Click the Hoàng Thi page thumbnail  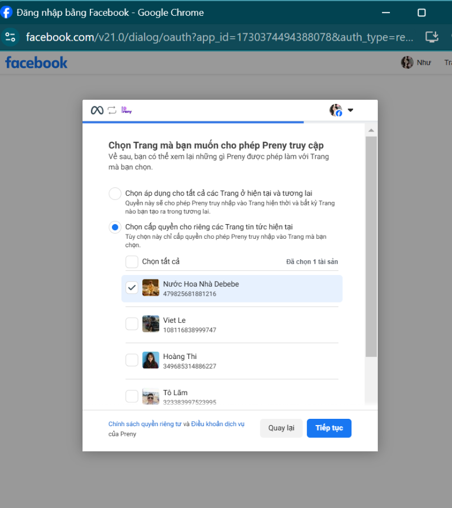[x=151, y=360]
